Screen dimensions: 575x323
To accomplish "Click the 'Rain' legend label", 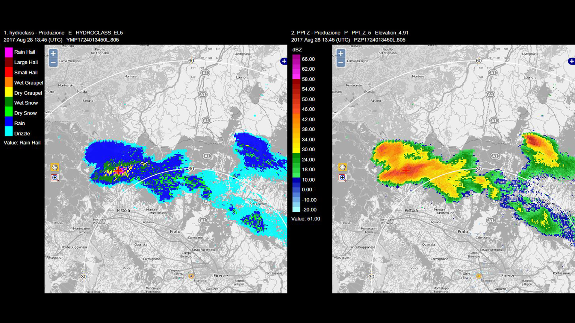I will (19, 123).
